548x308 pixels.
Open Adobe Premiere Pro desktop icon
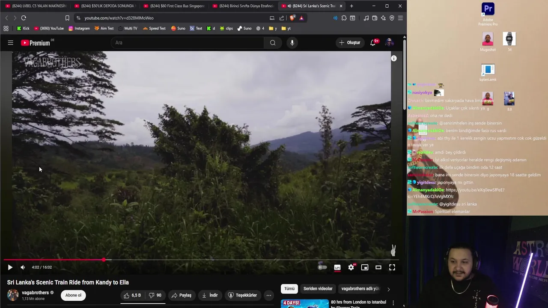[488, 14]
